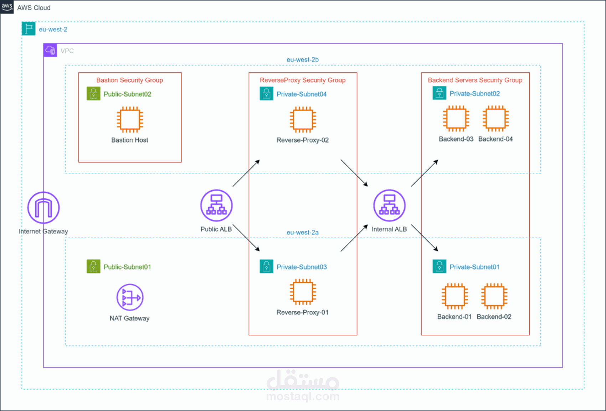Select the Internal ALB load balancer icon

tap(389, 205)
